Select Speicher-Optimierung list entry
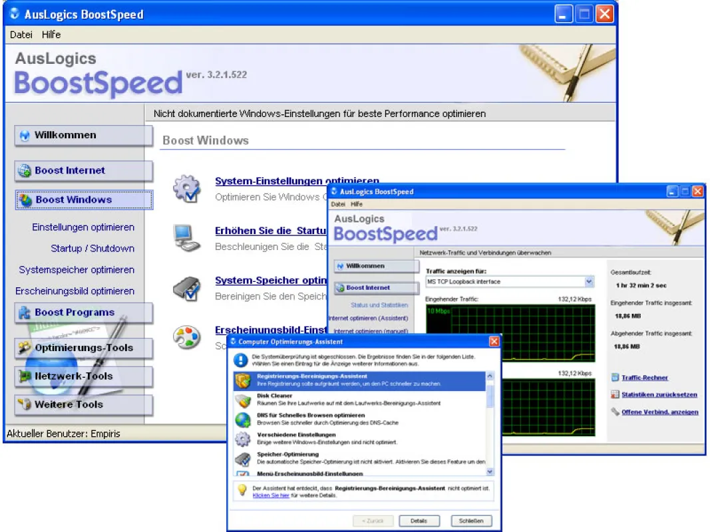This screenshot has height=532, width=710. pyautogui.click(x=359, y=458)
